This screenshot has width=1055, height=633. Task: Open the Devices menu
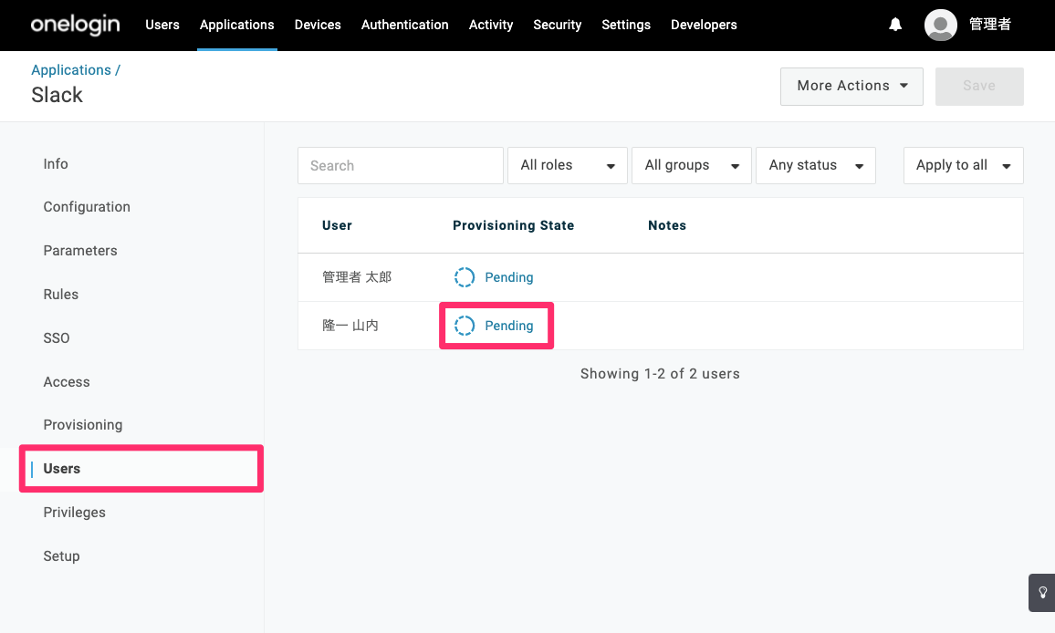click(x=318, y=25)
